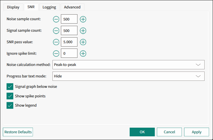The width and height of the screenshot is (213, 140).
Task: Decrease the Ignore spike limit value
Action: (56, 53)
